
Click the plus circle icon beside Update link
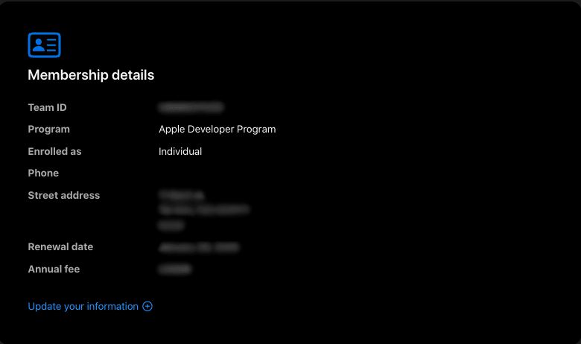pyautogui.click(x=147, y=306)
